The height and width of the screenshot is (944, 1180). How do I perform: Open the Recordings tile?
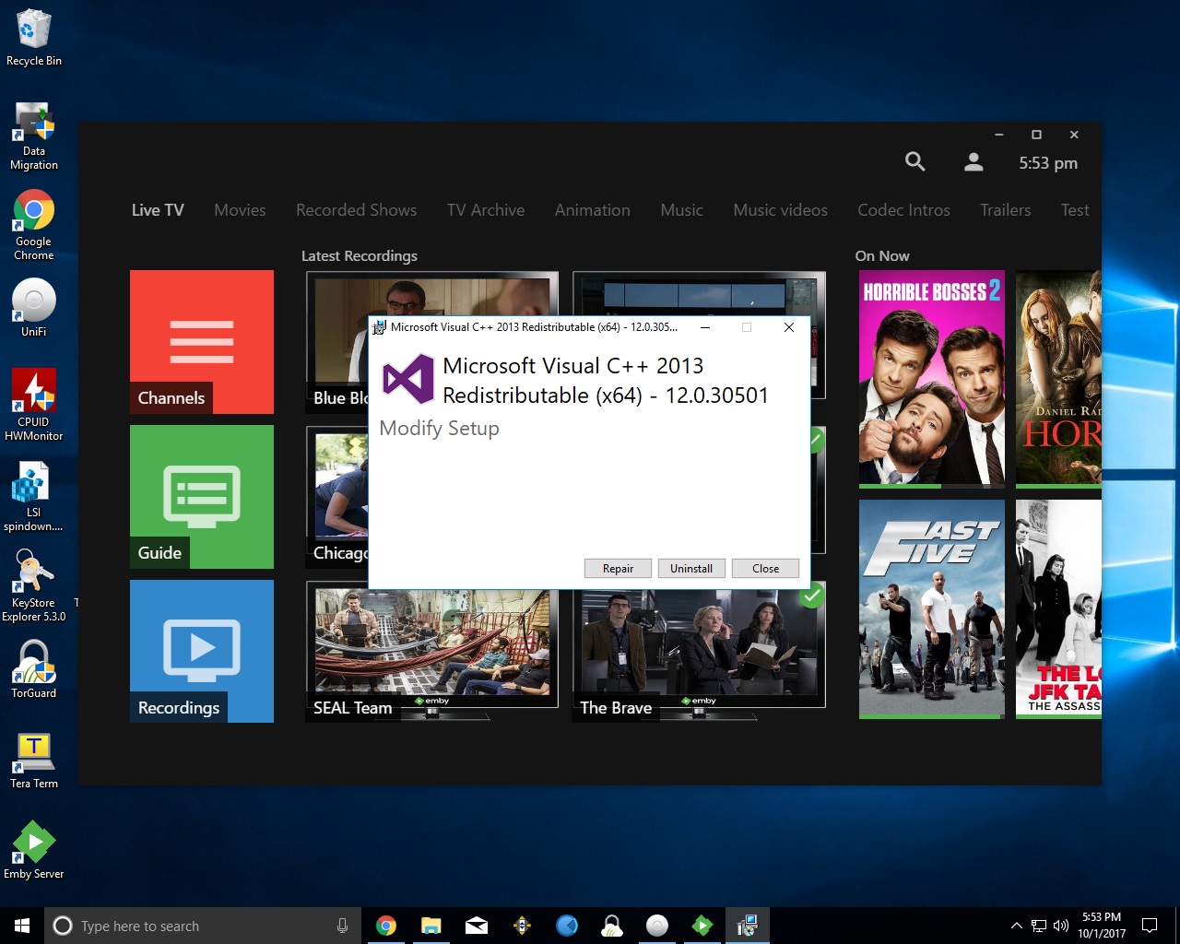pos(201,651)
